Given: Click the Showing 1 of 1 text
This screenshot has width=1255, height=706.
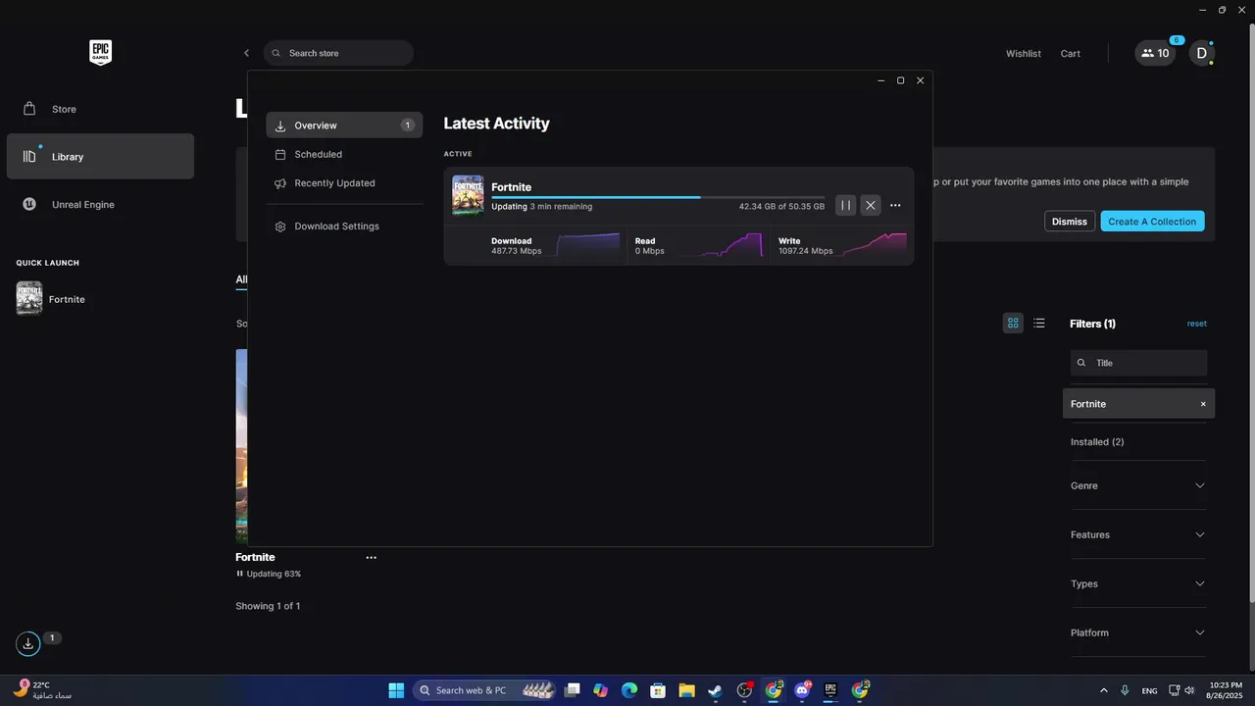Looking at the screenshot, I should [268, 606].
